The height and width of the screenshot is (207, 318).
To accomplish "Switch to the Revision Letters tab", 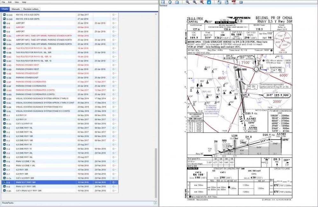I will (x=31, y=9).
